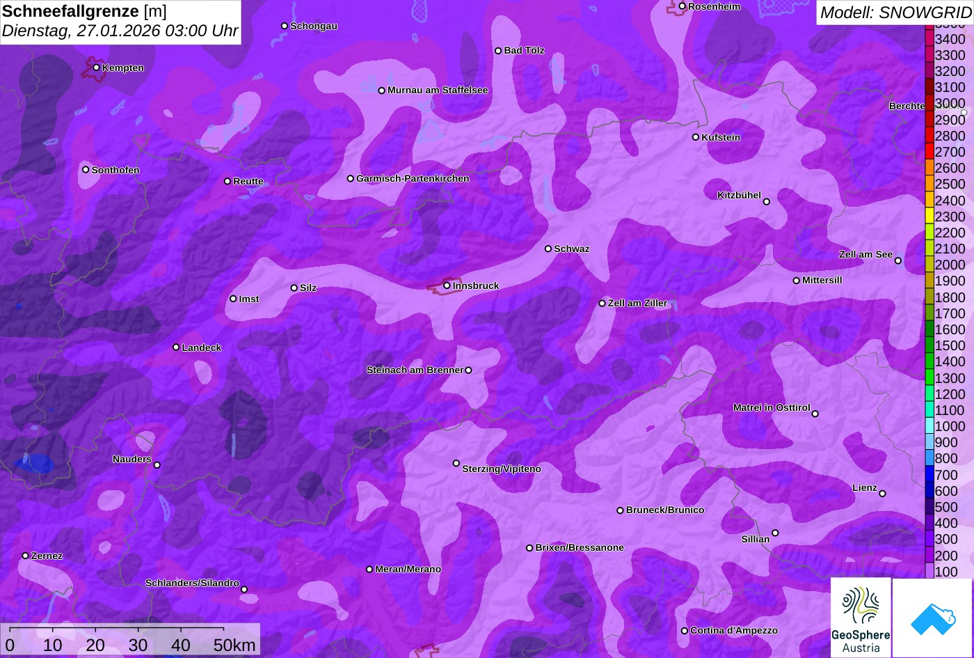Image resolution: width=974 pixels, height=658 pixels.
Task: Select the 2600 orange legend swatch
Action: (x=929, y=167)
